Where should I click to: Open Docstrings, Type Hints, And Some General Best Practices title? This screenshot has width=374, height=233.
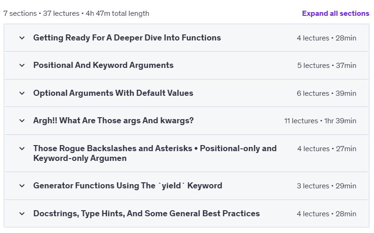point(146,213)
